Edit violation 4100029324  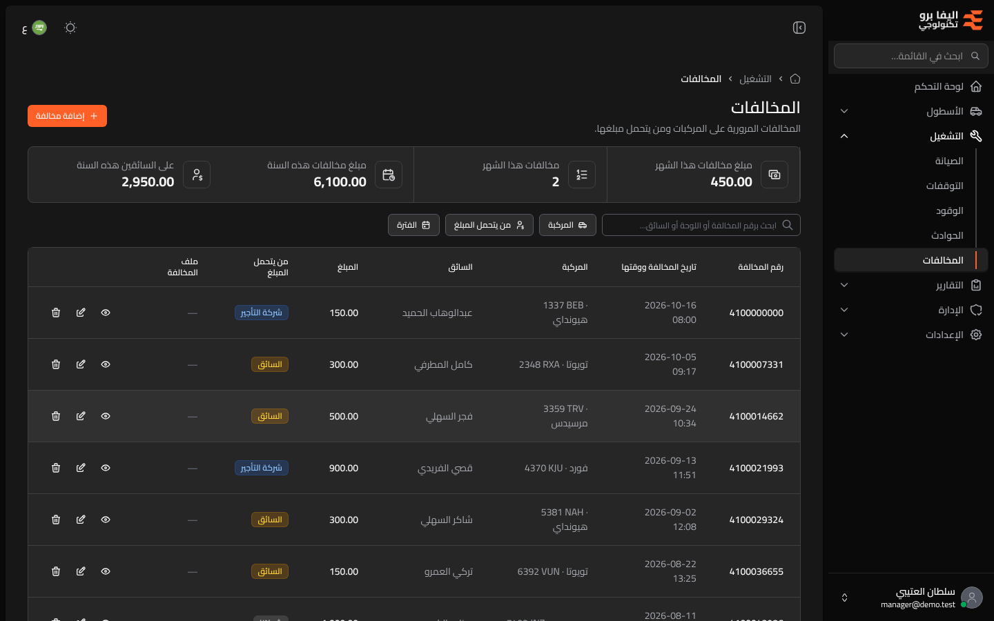point(81,520)
